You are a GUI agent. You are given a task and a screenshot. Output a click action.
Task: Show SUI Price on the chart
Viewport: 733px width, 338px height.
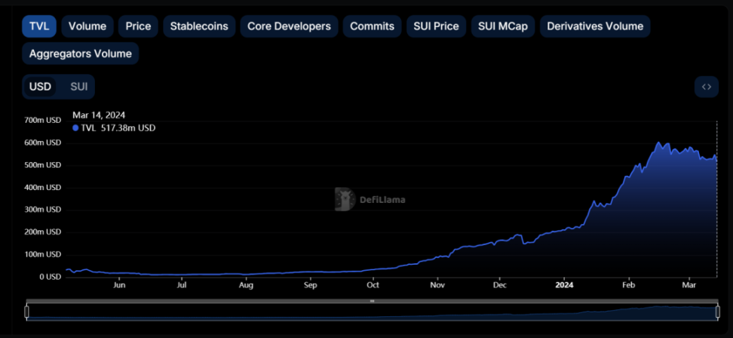(436, 26)
